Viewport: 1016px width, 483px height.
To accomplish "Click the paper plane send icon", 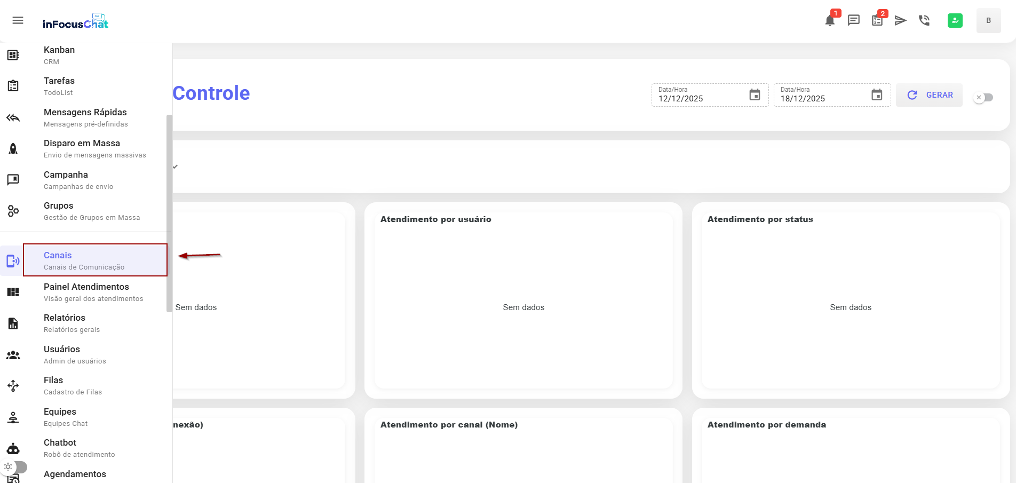I will (x=901, y=21).
